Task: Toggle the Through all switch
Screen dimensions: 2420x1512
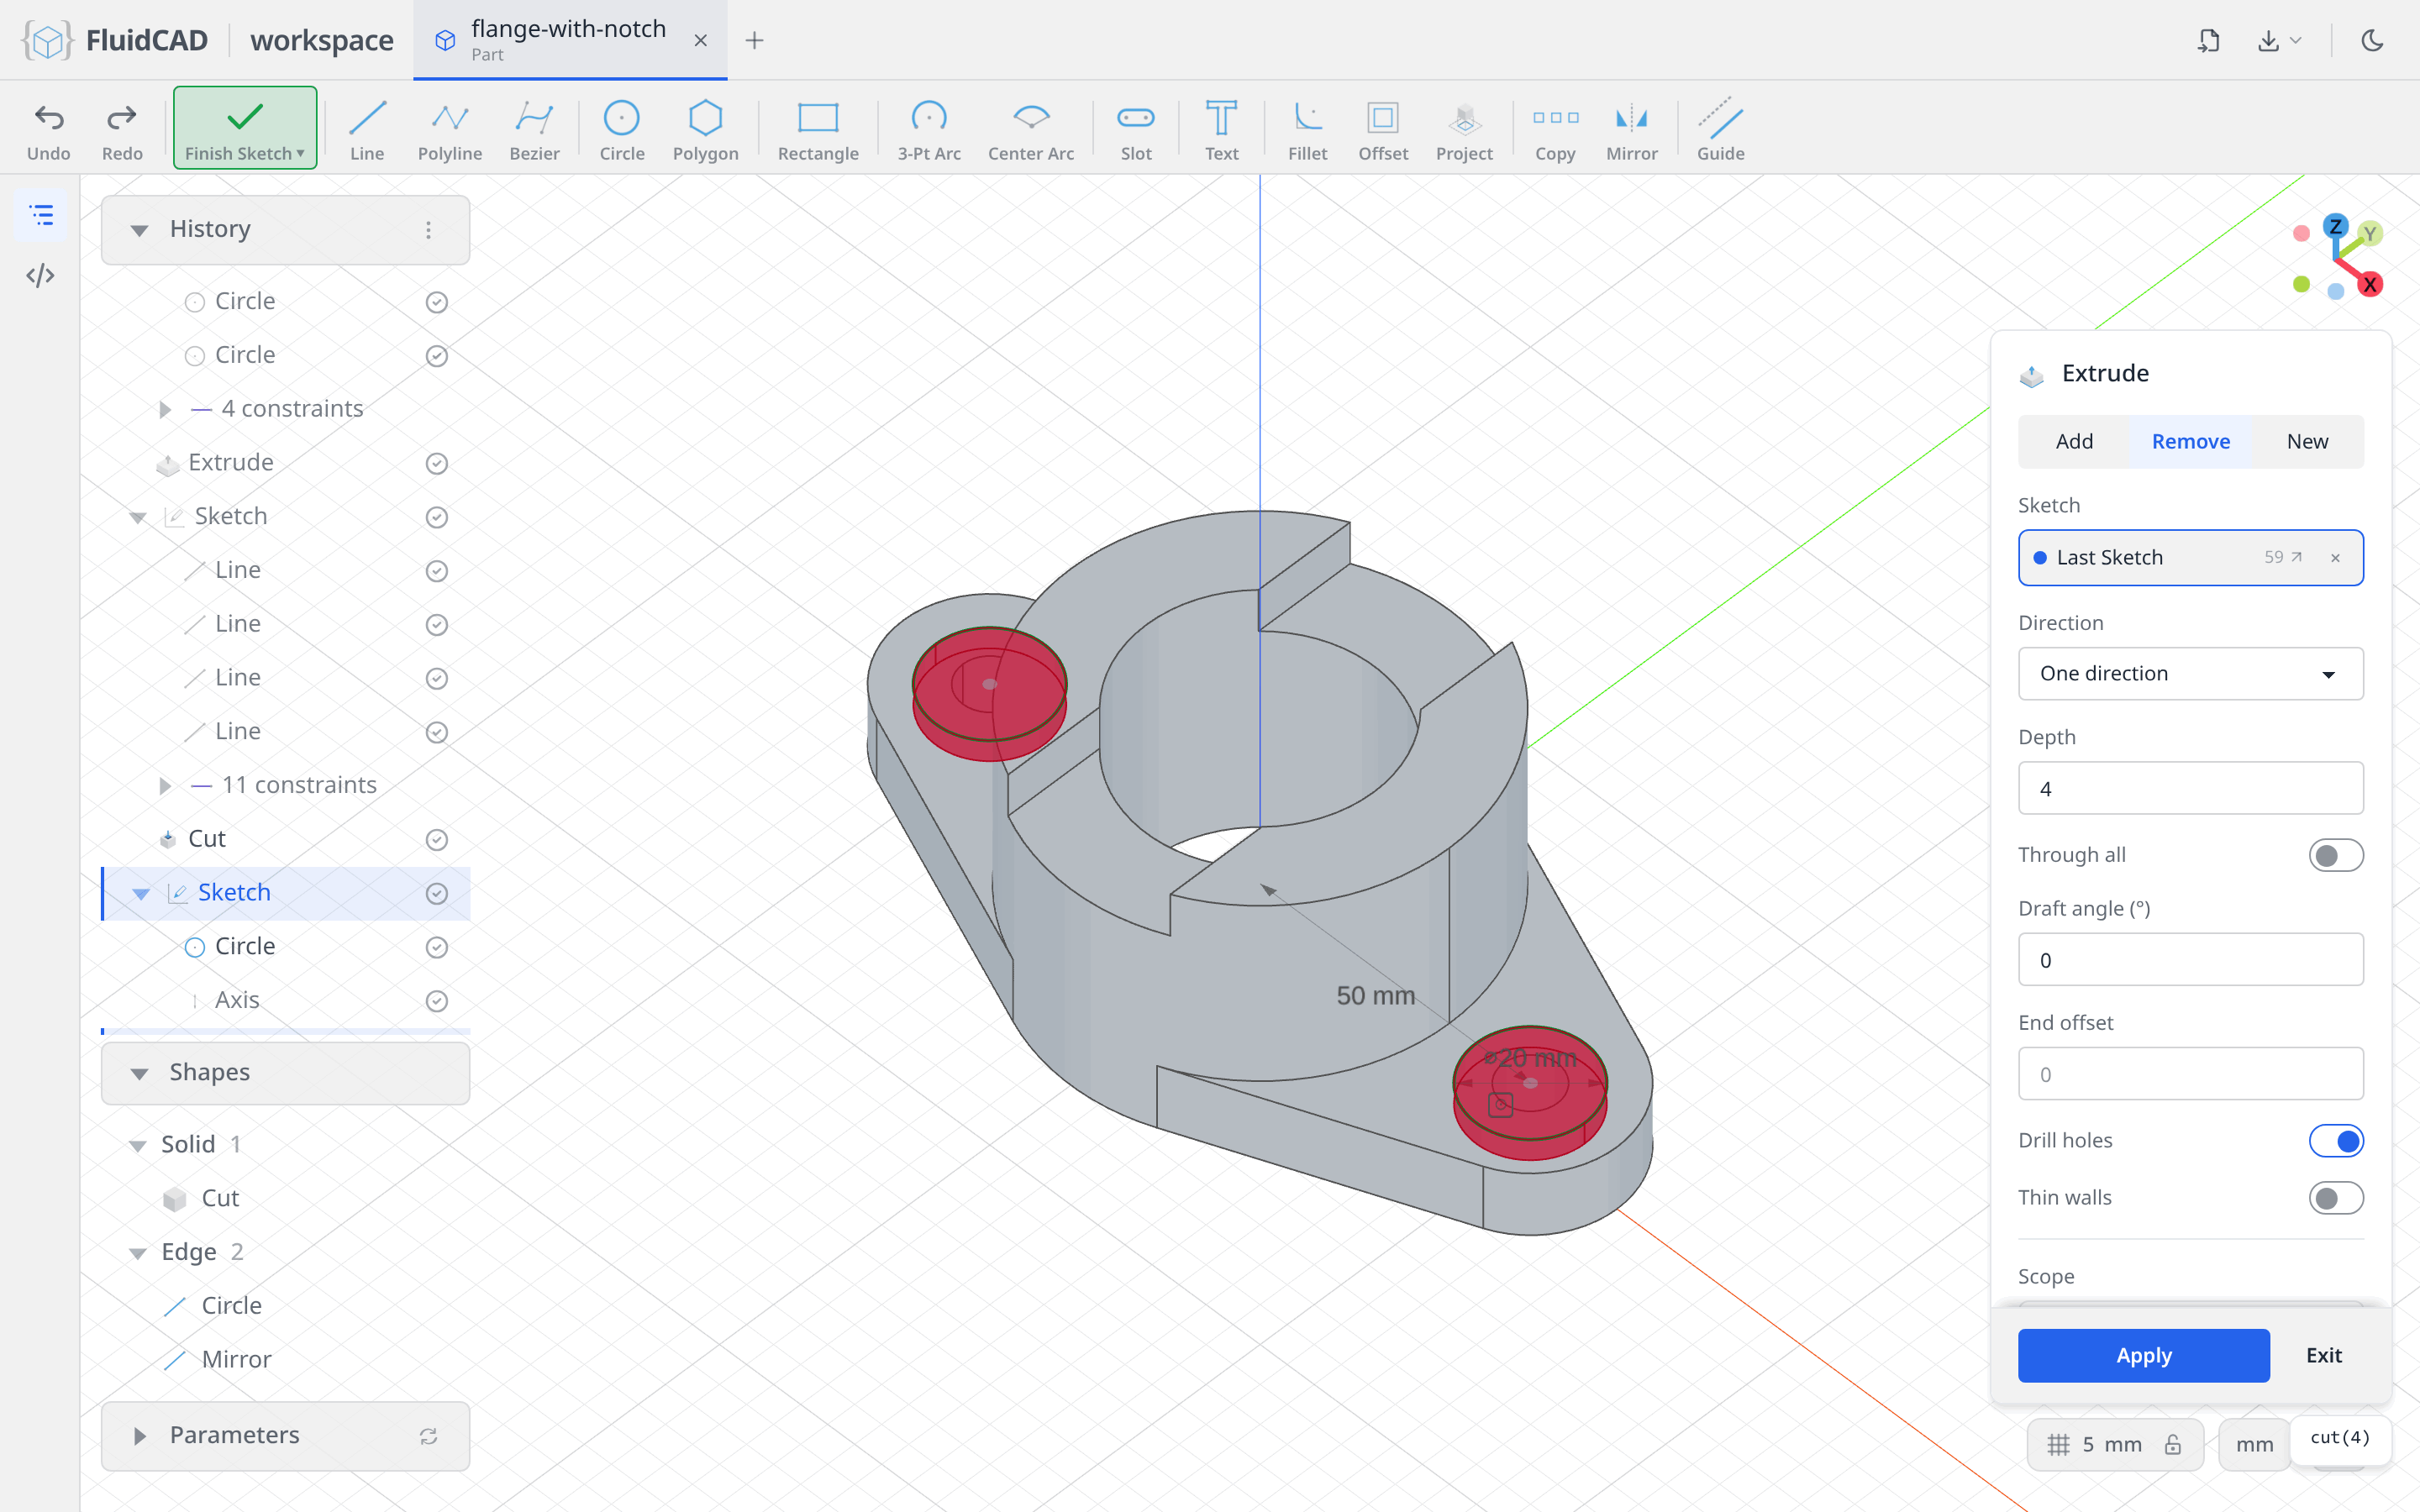Action: tap(2335, 855)
